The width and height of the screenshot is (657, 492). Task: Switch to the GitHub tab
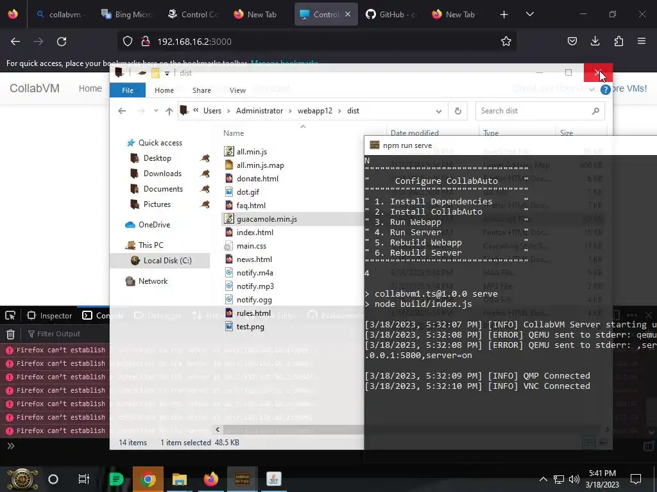click(393, 15)
